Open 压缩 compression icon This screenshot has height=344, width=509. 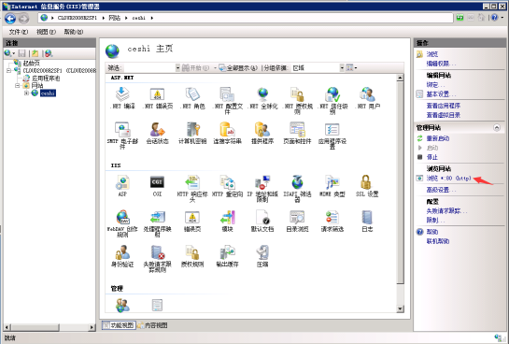tap(262, 252)
